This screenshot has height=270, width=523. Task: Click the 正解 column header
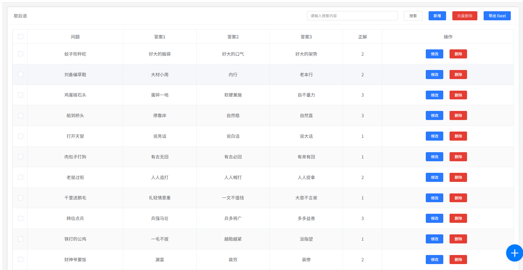coord(362,37)
